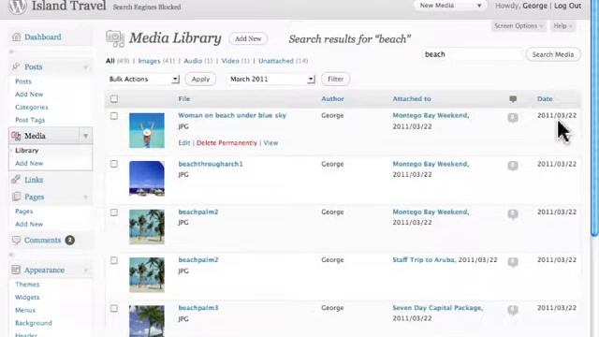Click the Comments count badge
599x337 pixels.
pos(69,240)
